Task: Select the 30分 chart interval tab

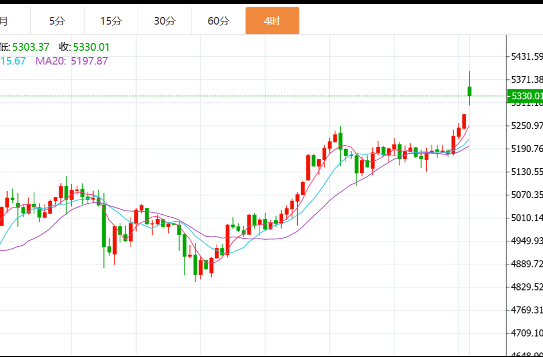Action: point(165,21)
